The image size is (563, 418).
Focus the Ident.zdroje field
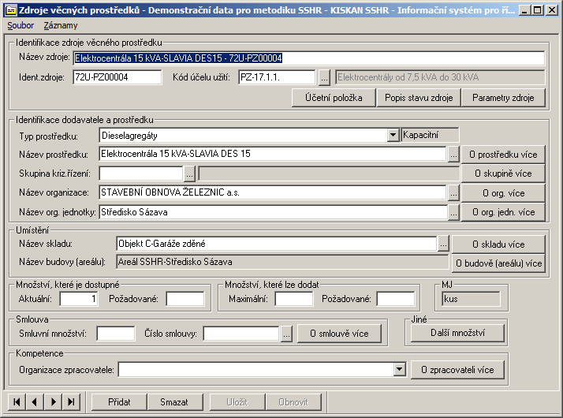click(x=117, y=77)
